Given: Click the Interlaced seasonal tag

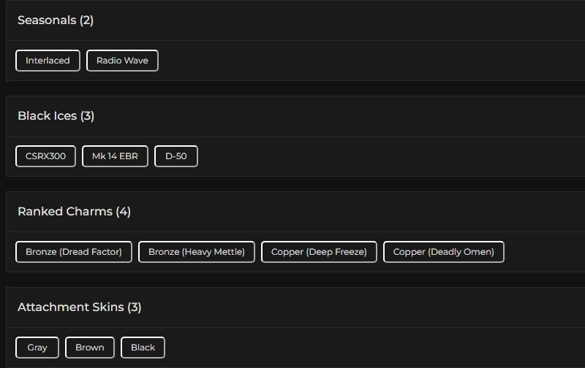Looking at the screenshot, I should pyautogui.click(x=48, y=61).
